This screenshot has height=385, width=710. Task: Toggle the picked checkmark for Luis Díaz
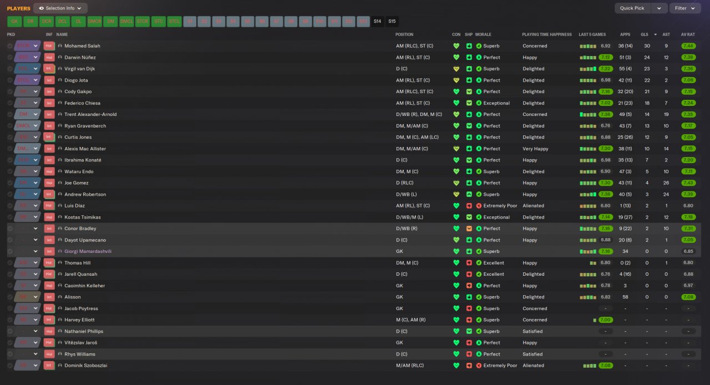click(x=10, y=206)
